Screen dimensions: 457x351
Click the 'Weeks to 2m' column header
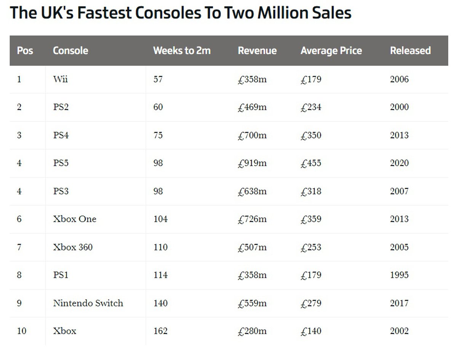pos(182,51)
